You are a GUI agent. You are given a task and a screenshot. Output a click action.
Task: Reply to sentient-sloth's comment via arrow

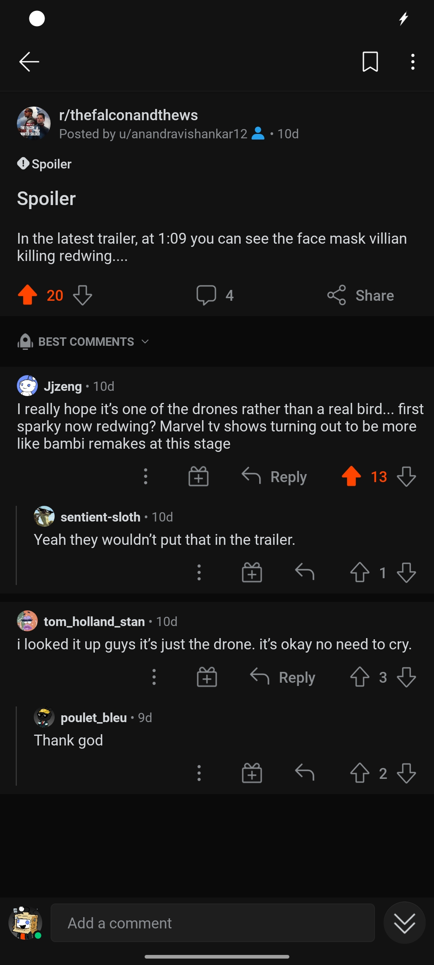[305, 572]
